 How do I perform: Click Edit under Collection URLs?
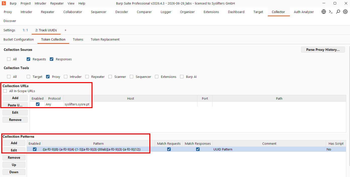click(15, 112)
